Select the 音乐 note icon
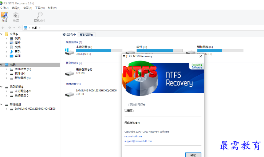 [11, 52]
